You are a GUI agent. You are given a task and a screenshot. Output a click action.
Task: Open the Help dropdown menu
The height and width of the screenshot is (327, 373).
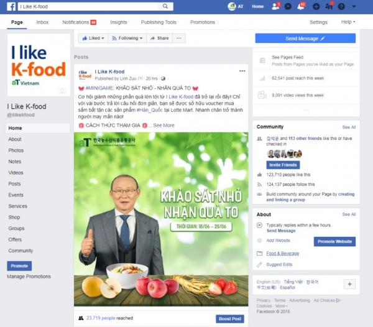pyautogui.click(x=348, y=22)
